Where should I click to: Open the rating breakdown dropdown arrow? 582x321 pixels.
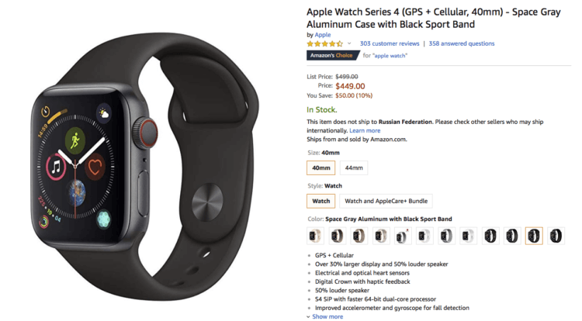tap(349, 43)
